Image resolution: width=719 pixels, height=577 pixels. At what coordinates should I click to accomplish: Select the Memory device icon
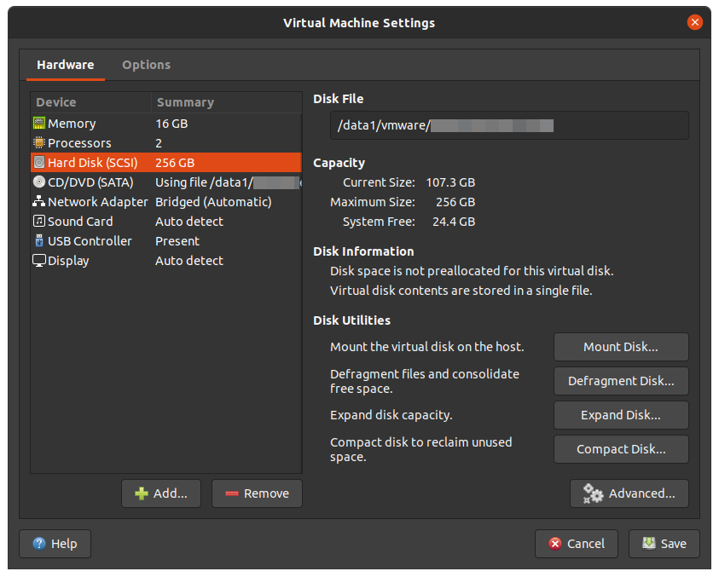(x=39, y=123)
